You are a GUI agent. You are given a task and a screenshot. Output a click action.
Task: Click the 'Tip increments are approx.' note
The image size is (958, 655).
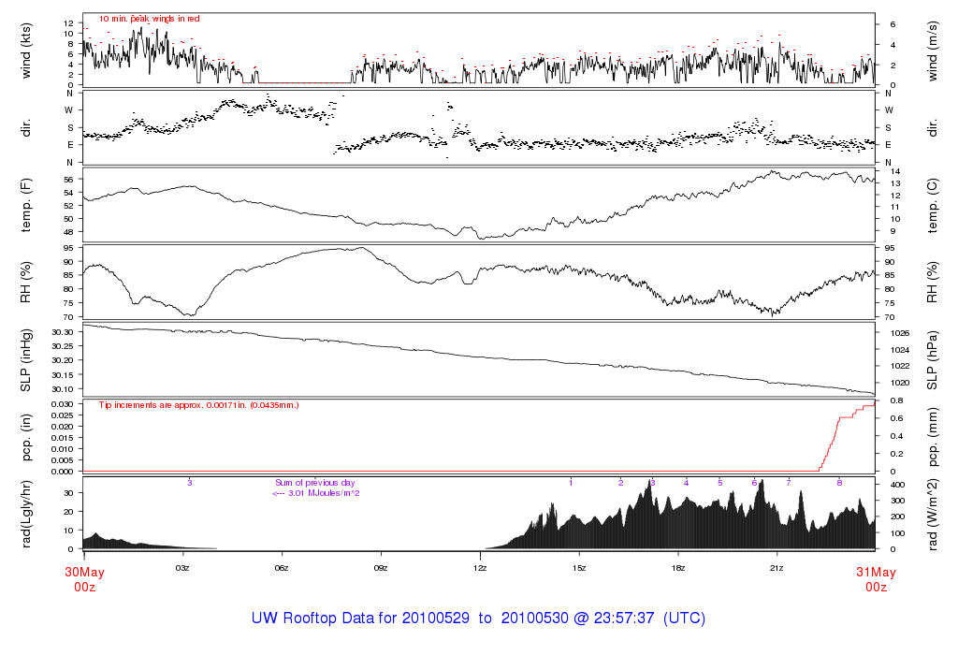(198, 405)
